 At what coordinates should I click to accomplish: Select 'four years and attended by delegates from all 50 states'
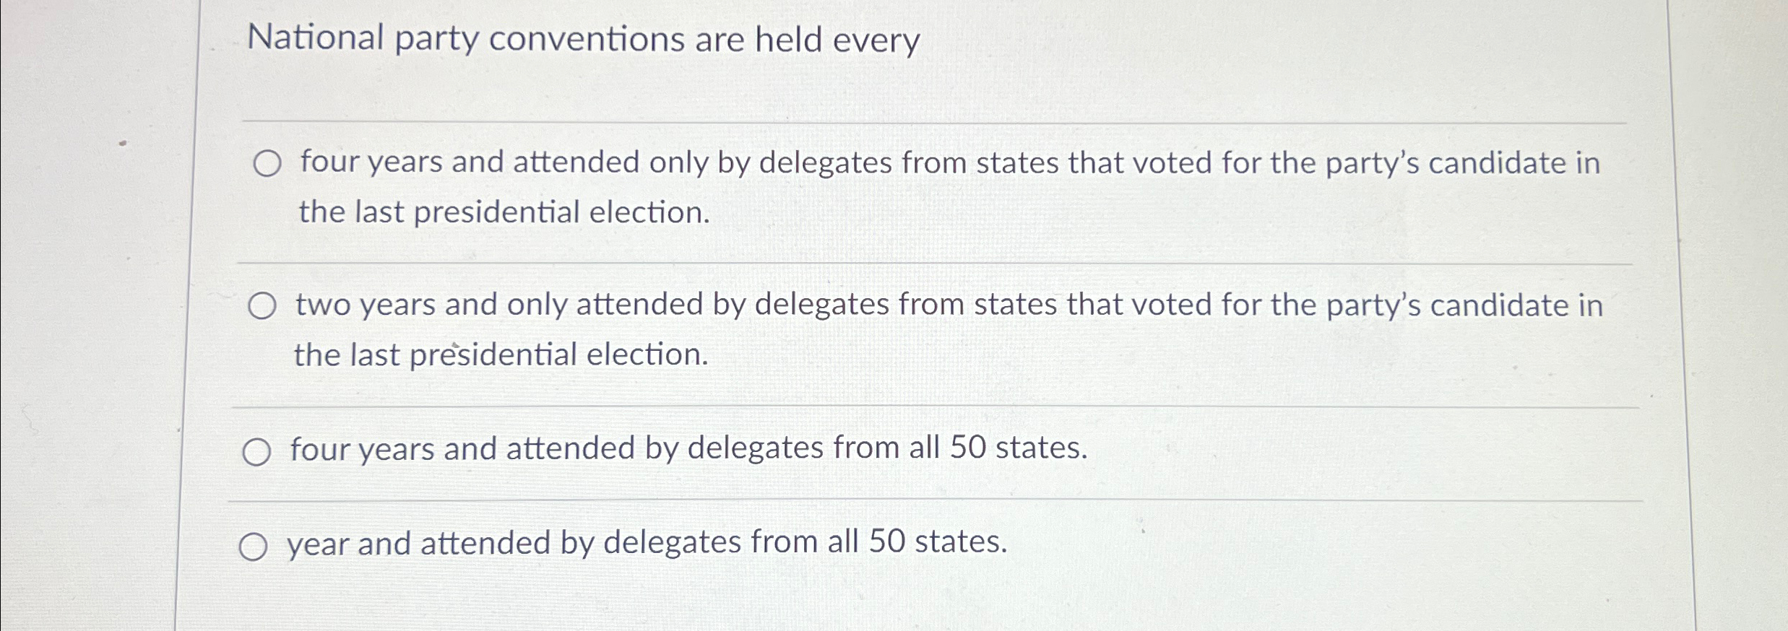[256, 452]
